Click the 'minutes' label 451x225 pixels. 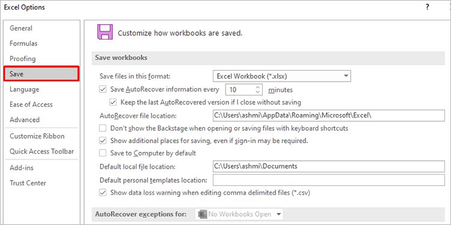(280, 90)
